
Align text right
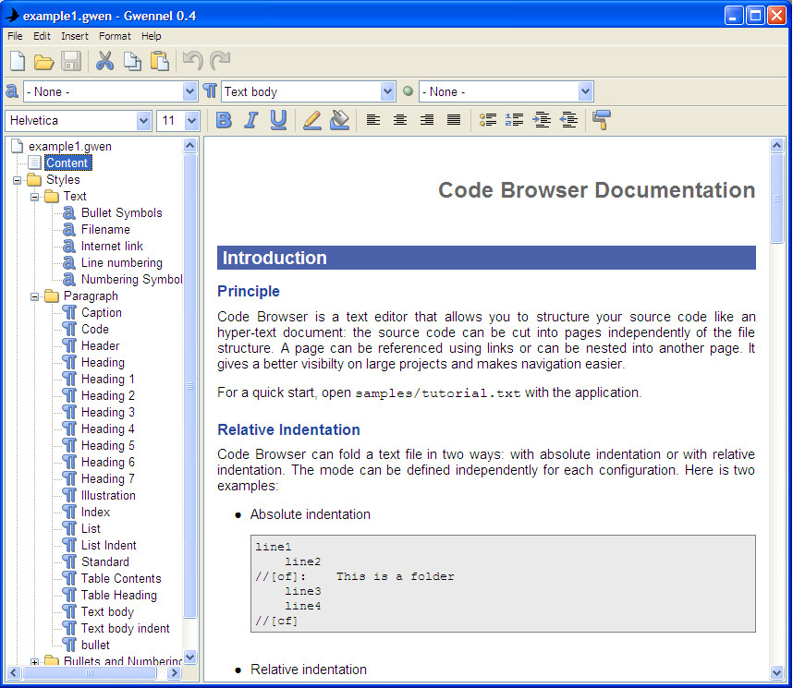(x=427, y=120)
